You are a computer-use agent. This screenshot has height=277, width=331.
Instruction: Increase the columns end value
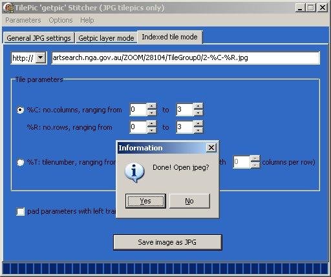198,107
